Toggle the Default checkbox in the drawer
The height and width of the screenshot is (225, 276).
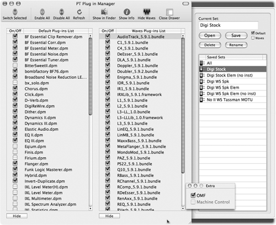pyautogui.click(x=253, y=33)
